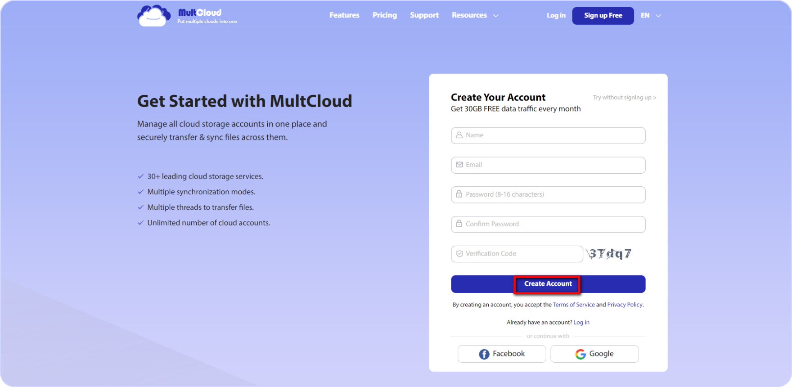Click the envelope icon in Email field

459,165
